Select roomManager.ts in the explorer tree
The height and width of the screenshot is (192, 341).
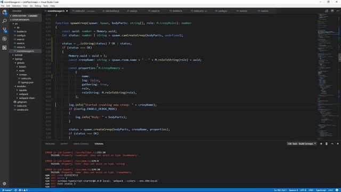[25, 51]
